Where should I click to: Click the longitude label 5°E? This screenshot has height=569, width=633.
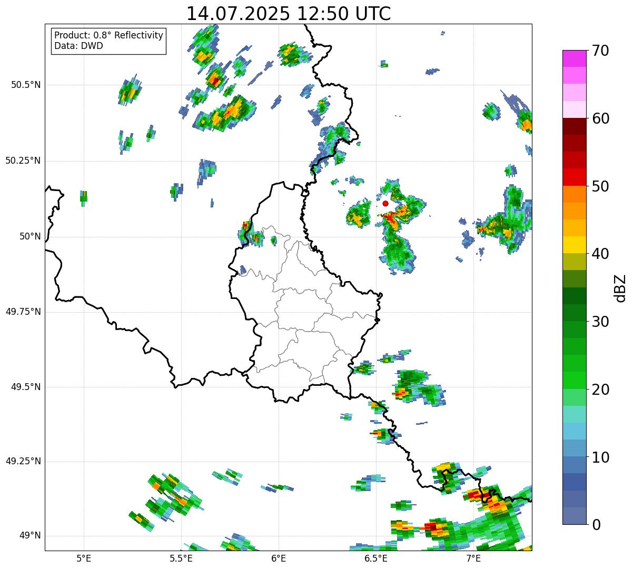coord(84,558)
